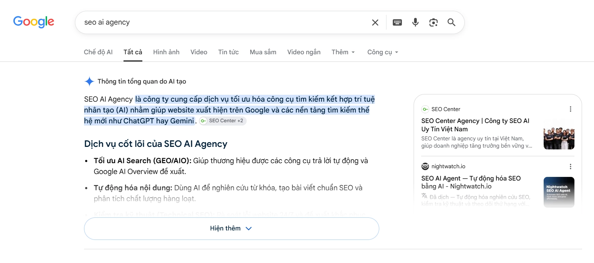The height and width of the screenshot is (263, 594).
Task: Click the Nightwatch SEO AI Agent thumbnail
Action: pyautogui.click(x=559, y=192)
